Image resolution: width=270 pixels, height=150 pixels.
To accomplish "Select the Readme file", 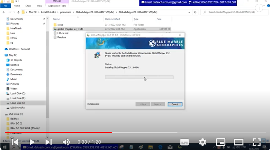I will click(x=61, y=37).
